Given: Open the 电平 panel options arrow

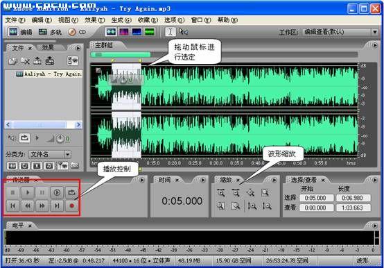Looking at the screenshot, I should pyautogui.click(x=375, y=226).
